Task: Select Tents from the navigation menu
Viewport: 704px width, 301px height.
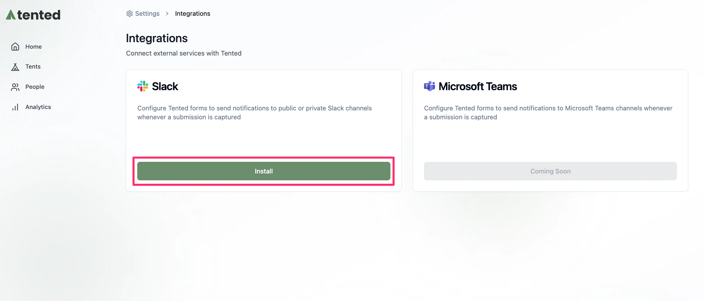Action: 33,67
